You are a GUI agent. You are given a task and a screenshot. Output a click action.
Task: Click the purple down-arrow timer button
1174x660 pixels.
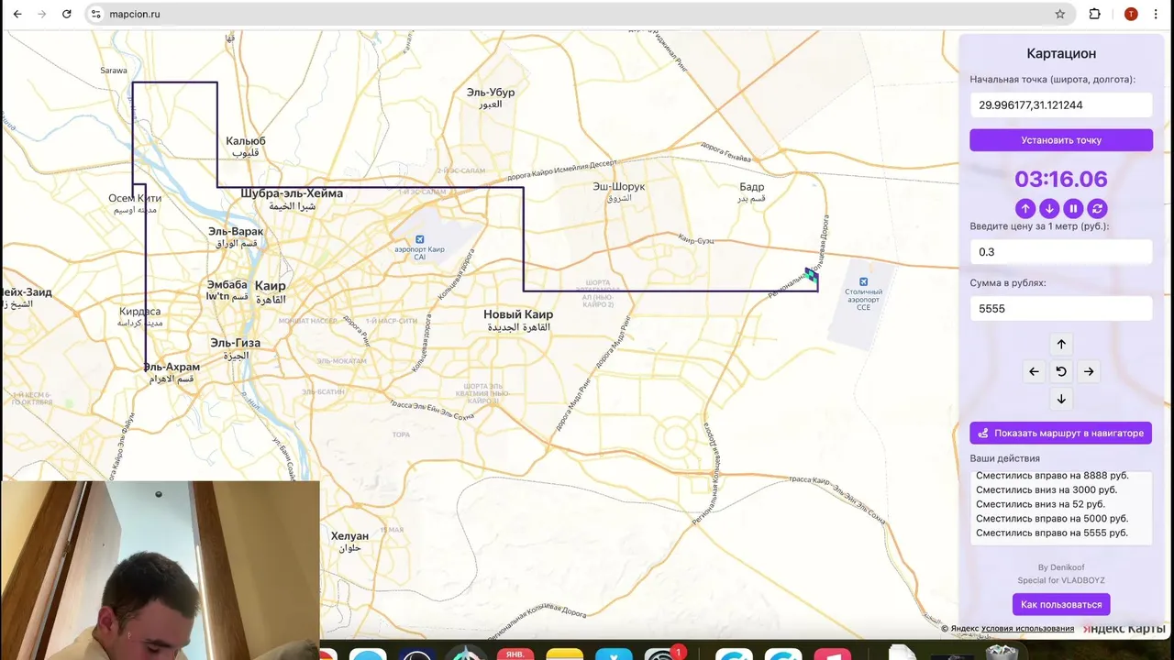coord(1049,208)
